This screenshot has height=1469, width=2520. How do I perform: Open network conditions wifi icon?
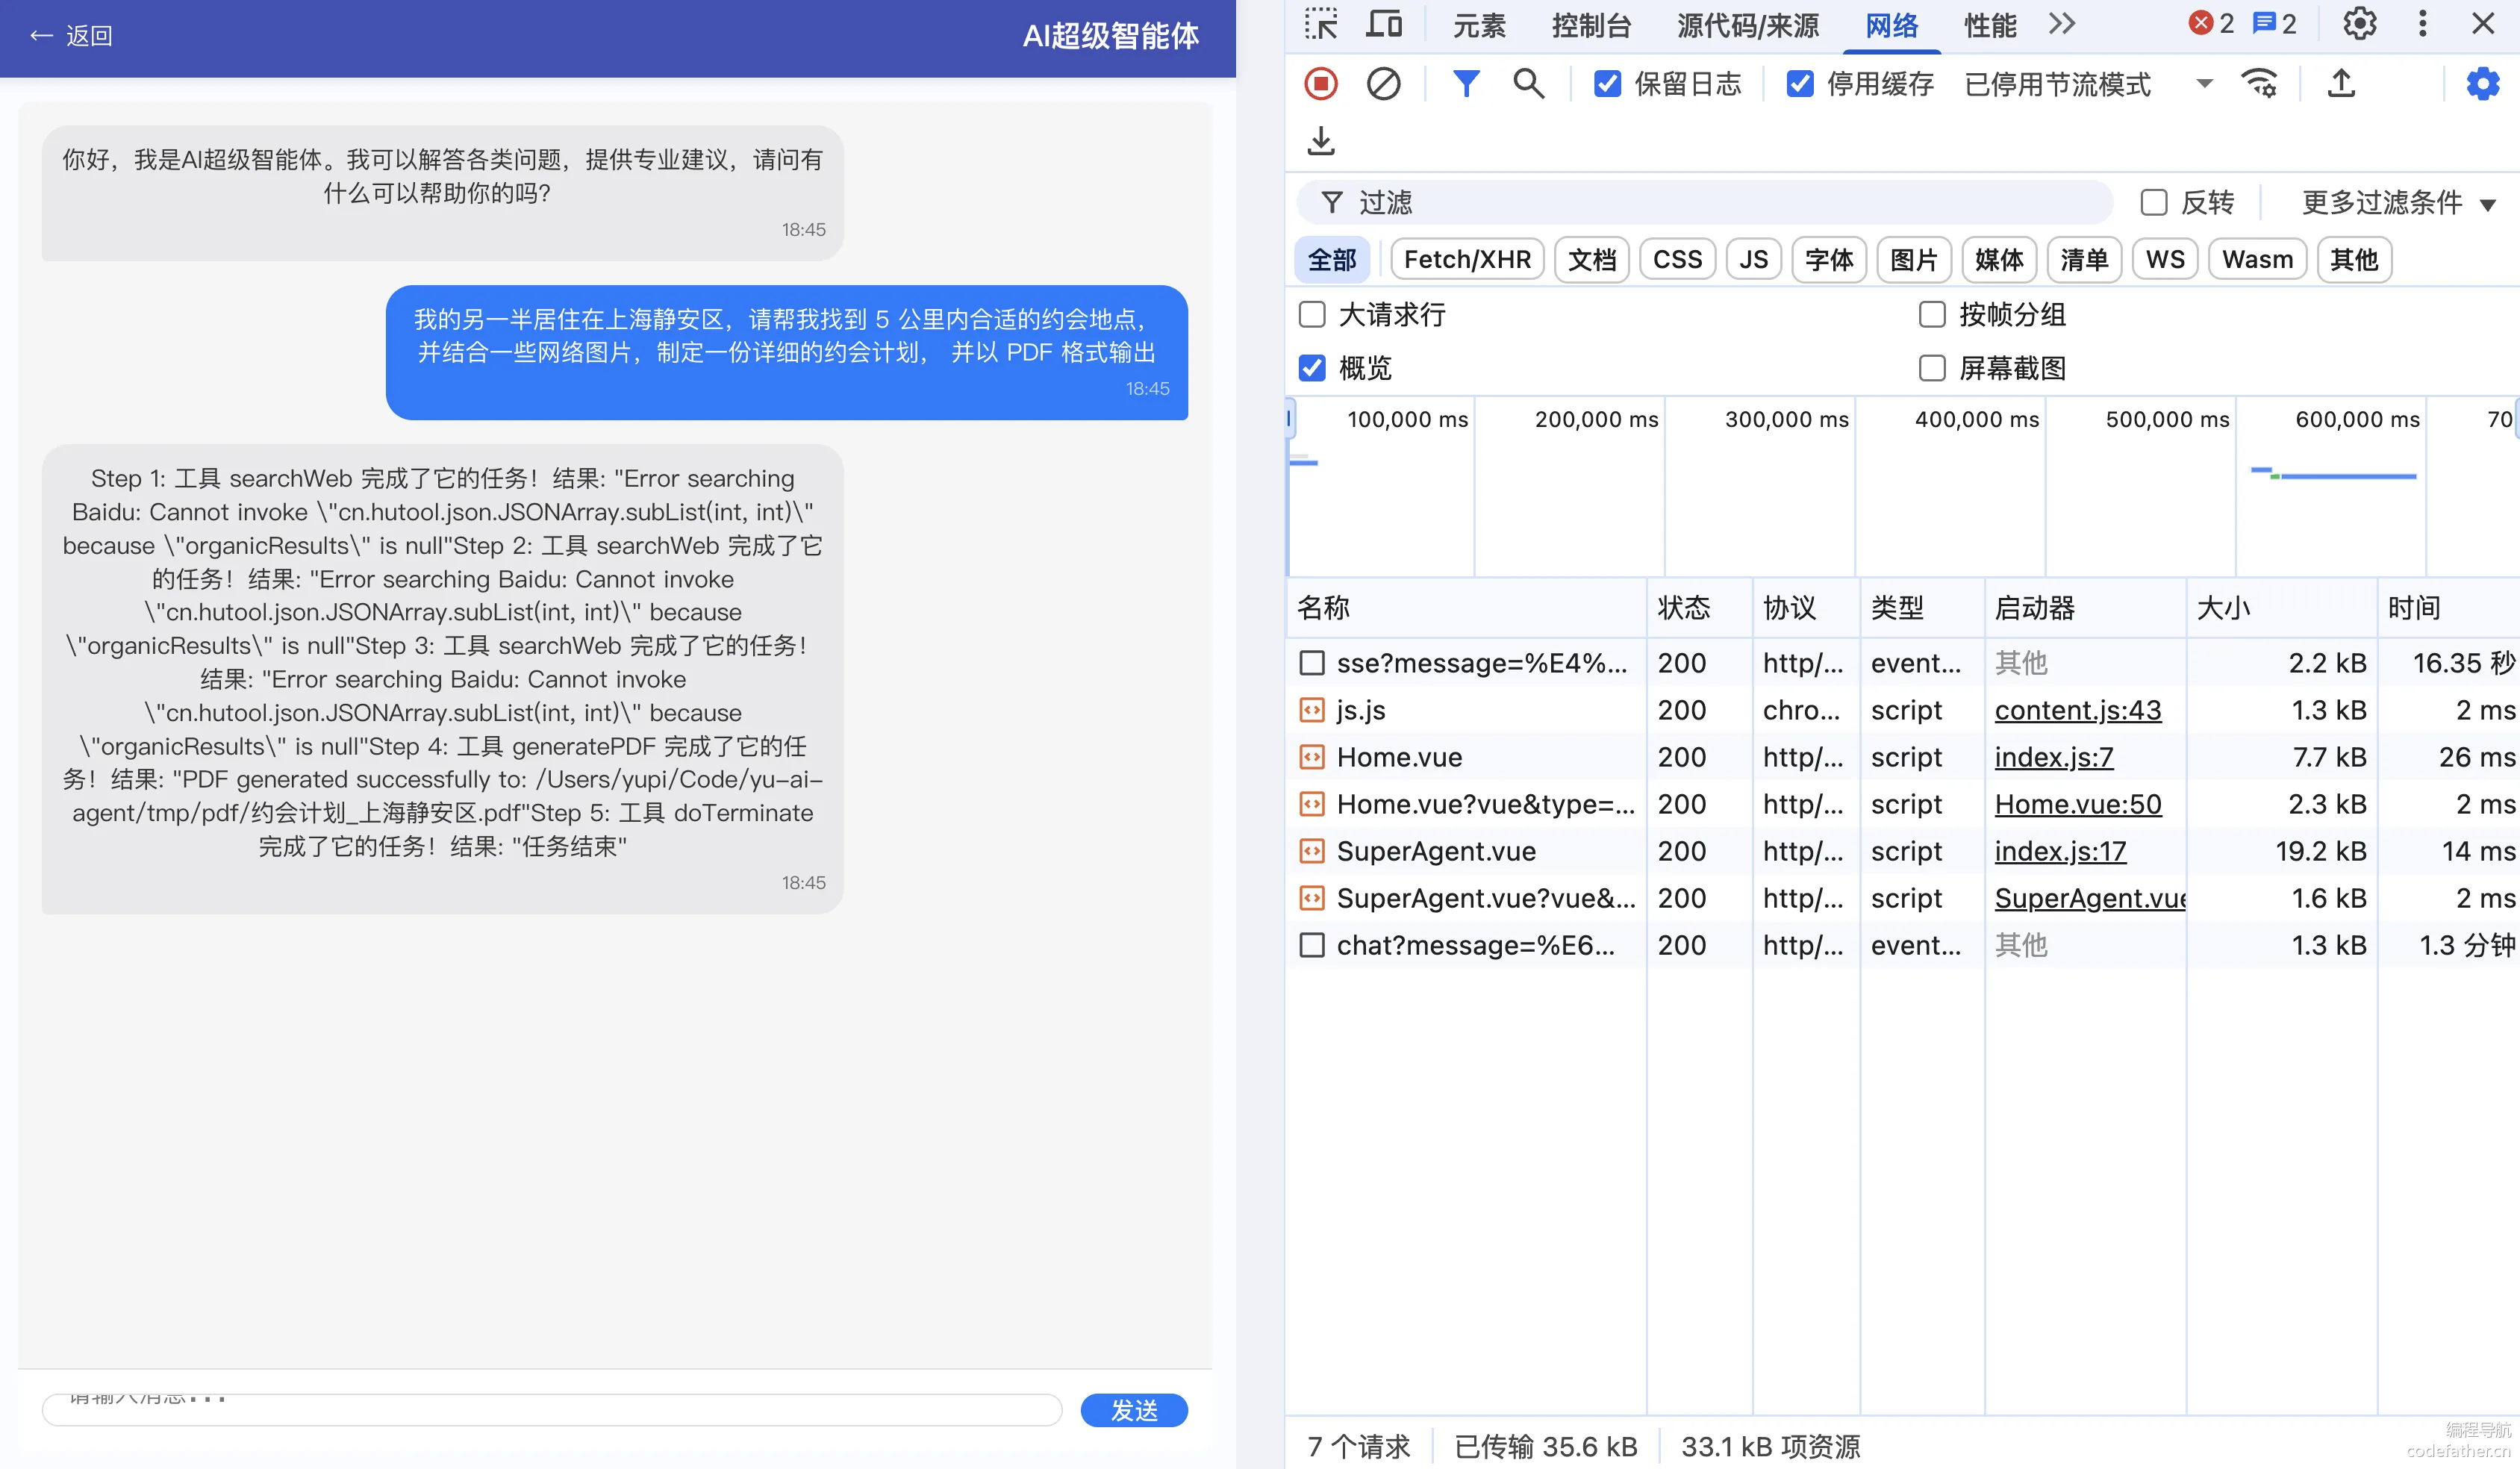coord(2260,84)
